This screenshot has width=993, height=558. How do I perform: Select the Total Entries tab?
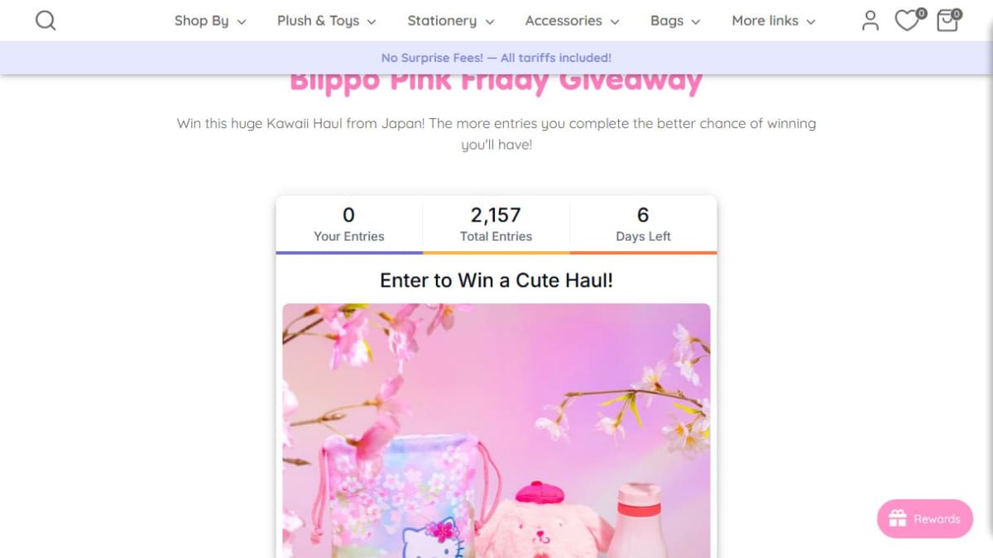pyautogui.click(x=496, y=225)
